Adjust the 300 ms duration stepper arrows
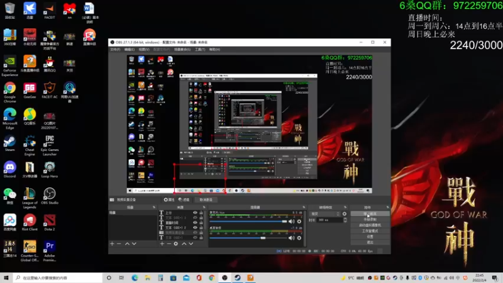 click(x=345, y=220)
